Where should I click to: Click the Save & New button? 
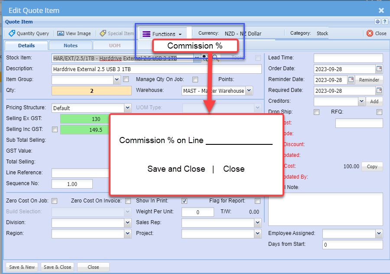(22, 267)
